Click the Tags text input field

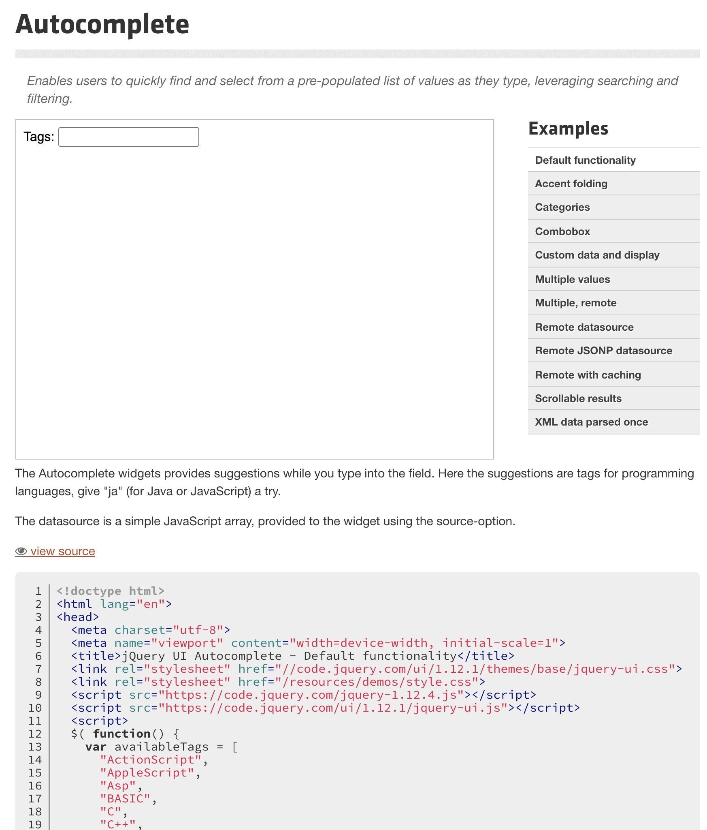(129, 137)
